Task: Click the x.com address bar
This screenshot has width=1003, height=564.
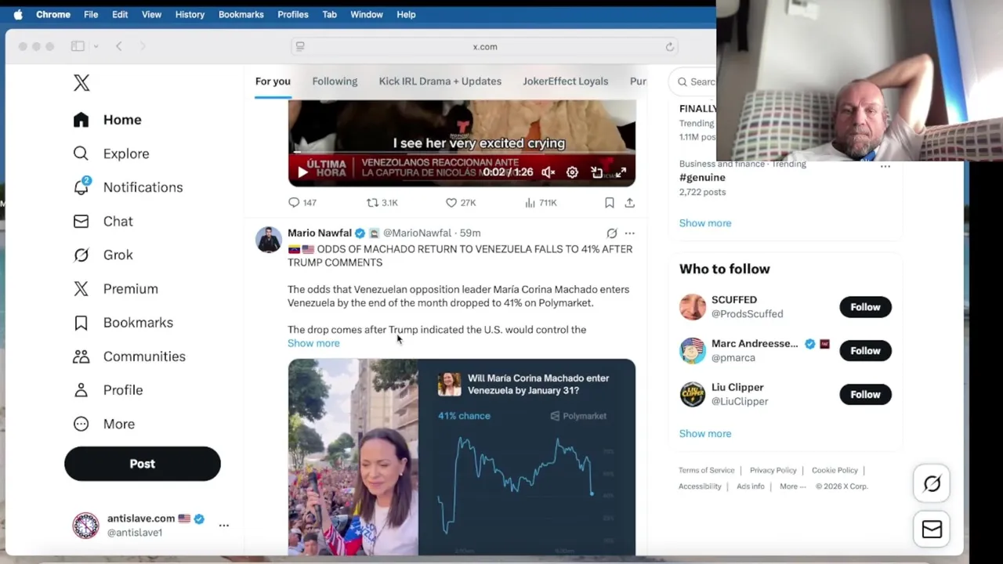Action: 485,47
